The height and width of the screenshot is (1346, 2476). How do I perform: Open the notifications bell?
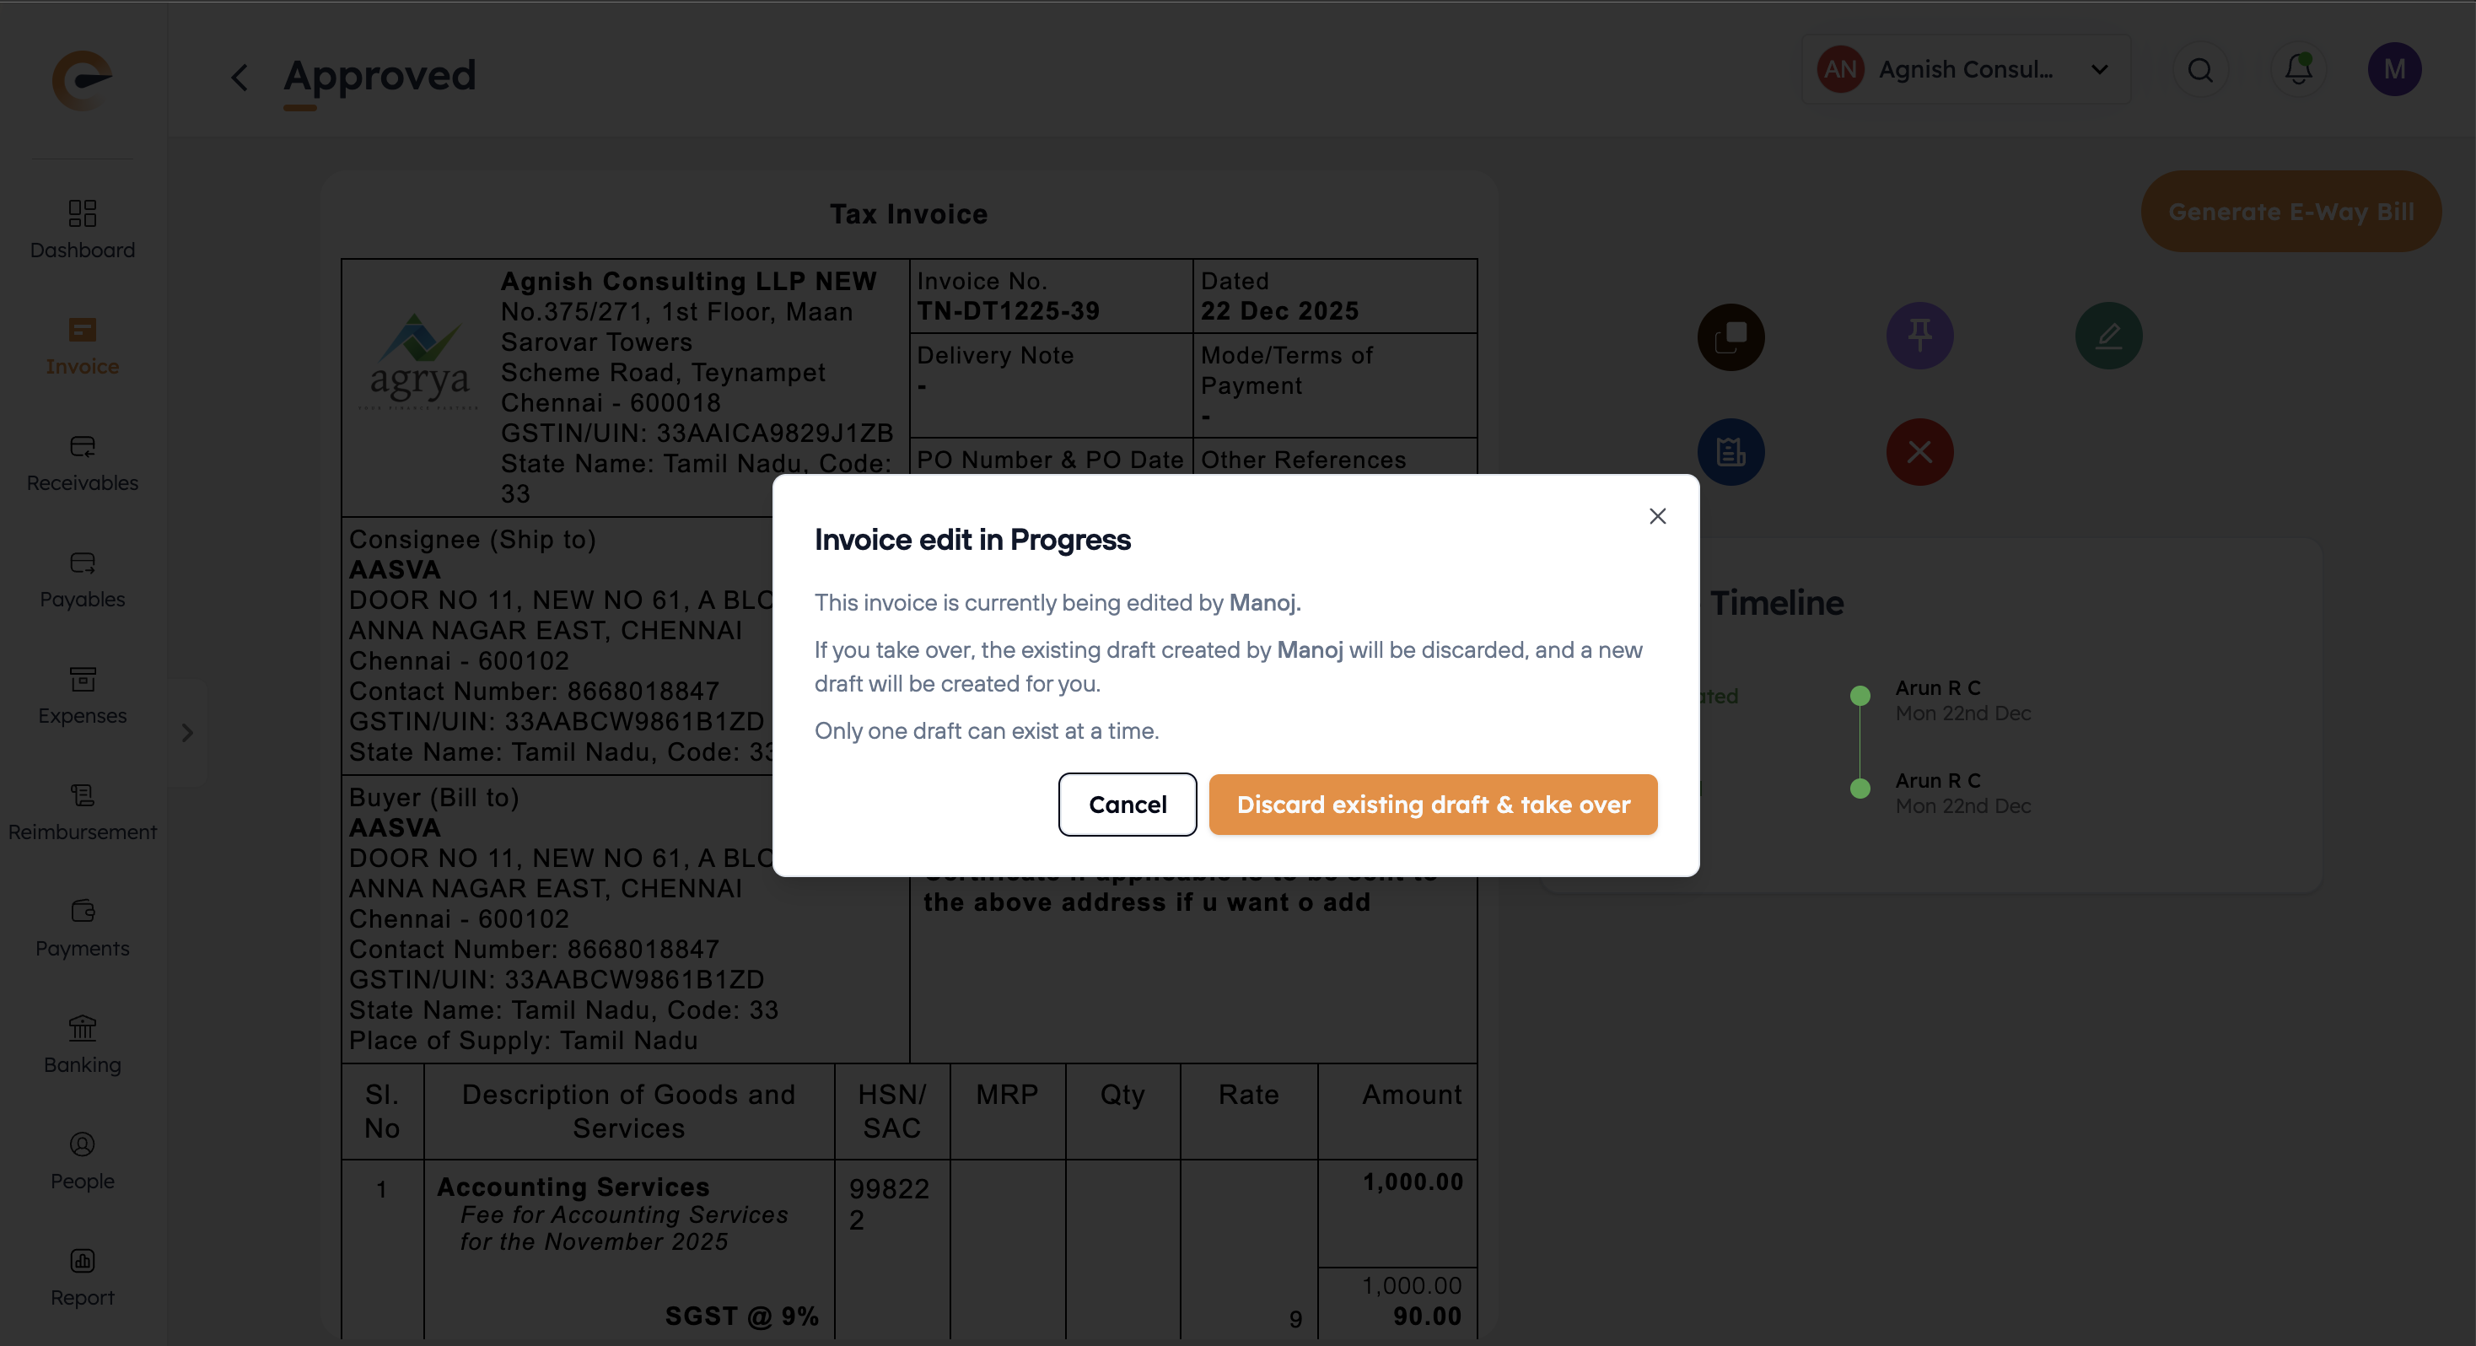pos(2298,69)
